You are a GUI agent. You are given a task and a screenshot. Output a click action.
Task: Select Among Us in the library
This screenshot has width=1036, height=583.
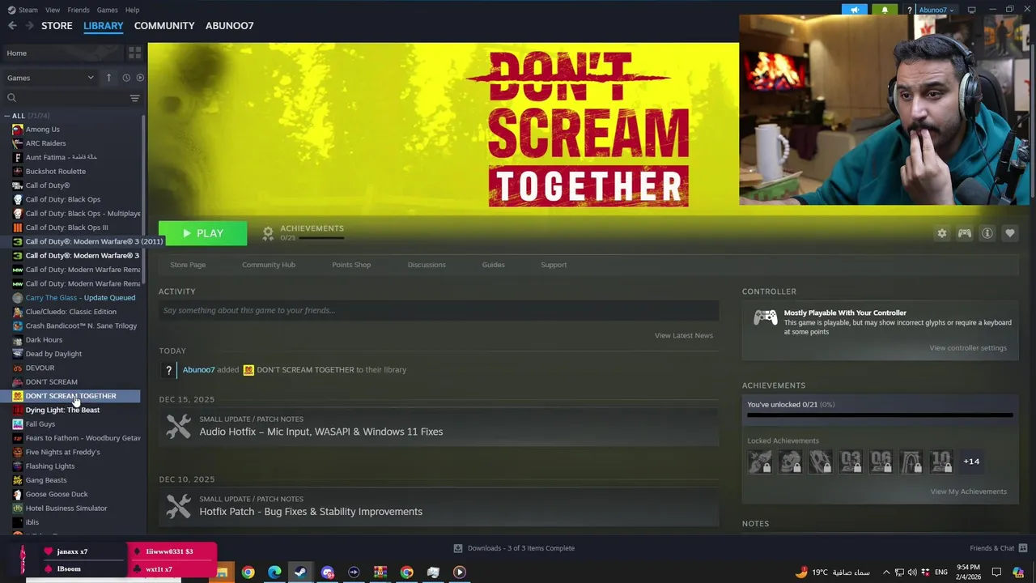point(42,130)
